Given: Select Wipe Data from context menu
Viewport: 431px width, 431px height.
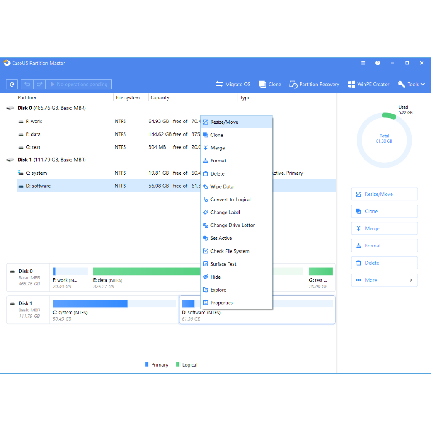Looking at the screenshot, I should pyautogui.click(x=222, y=186).
